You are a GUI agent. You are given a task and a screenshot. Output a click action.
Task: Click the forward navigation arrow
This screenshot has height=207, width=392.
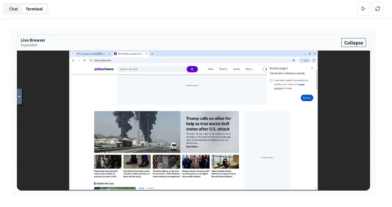coord(78,60)
